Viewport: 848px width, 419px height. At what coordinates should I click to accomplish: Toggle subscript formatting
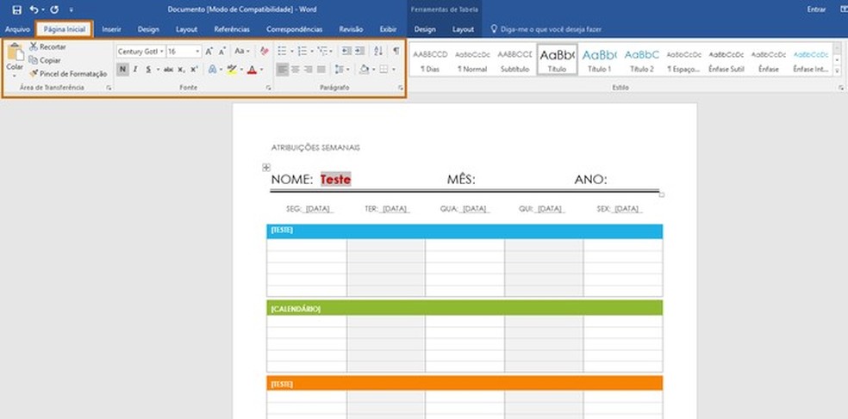[x=181, y=70]
